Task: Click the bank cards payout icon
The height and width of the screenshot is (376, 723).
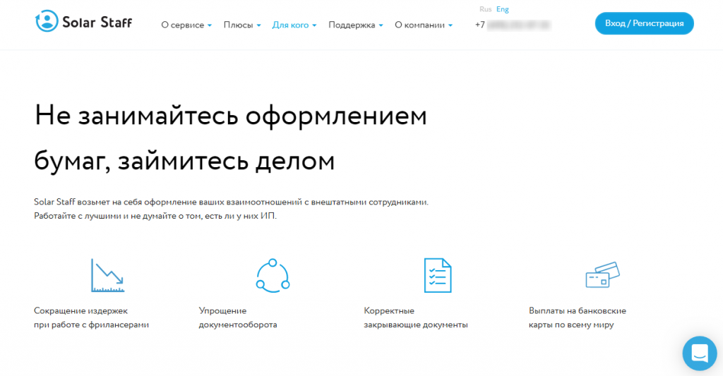Action: pos(602,274)
